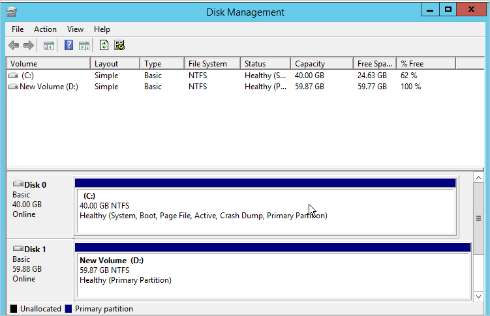Click the Primary partition legend label
490x316 pixels.
[x=104, y=309]
